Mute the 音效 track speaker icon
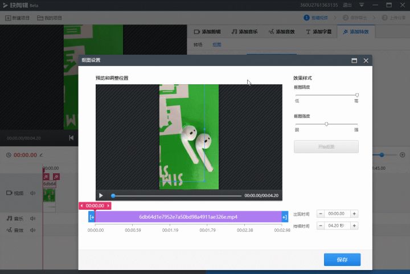410x274 pixels. [x=32, y=230]
